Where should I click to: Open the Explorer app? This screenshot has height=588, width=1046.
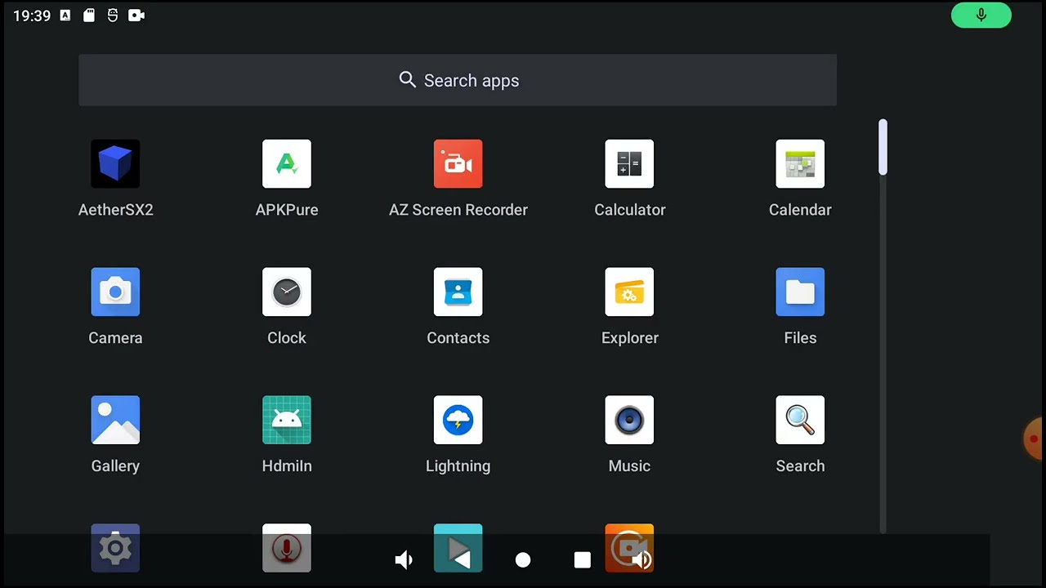pyautogui.click(x=629, y=292)
